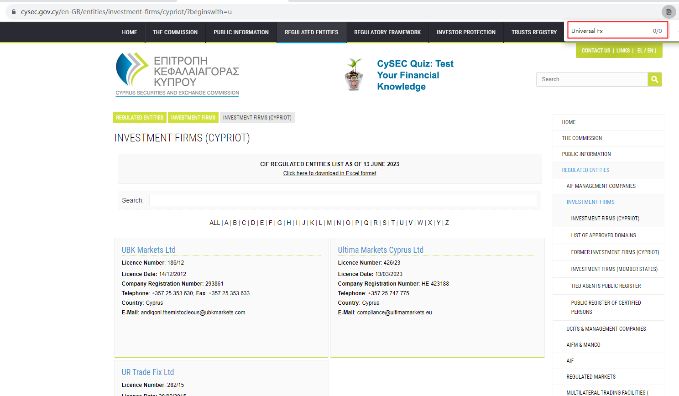
Task: Click the address bar padlock icon
Action: (x=14, y=12)
